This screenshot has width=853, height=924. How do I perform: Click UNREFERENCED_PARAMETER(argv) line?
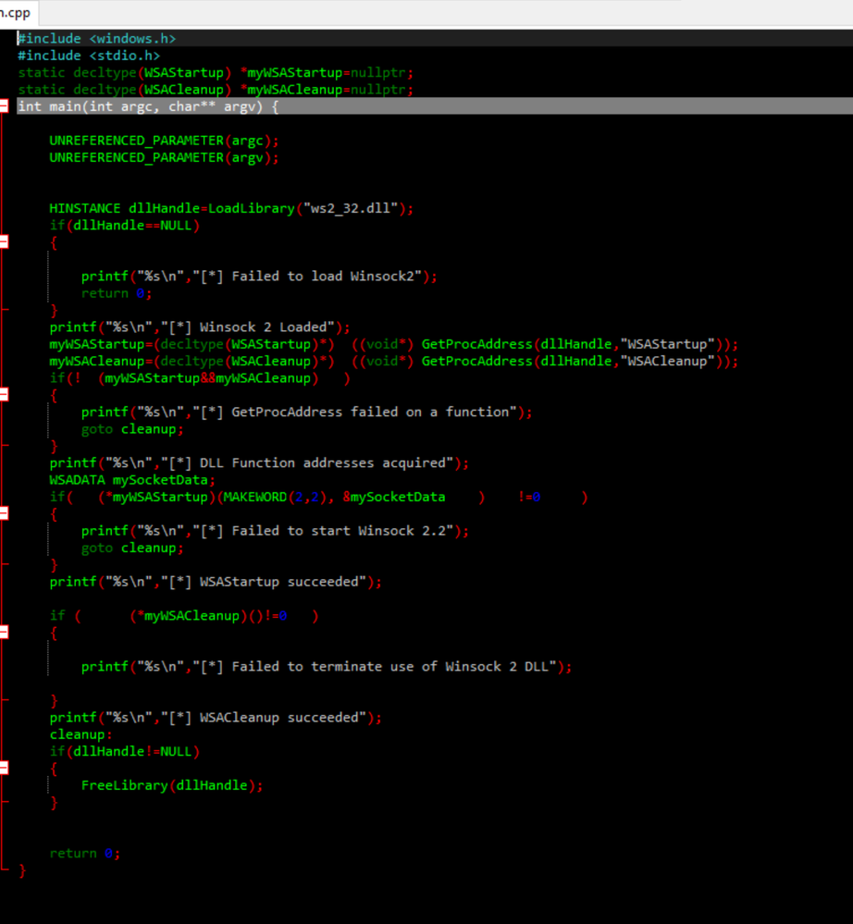164,158
